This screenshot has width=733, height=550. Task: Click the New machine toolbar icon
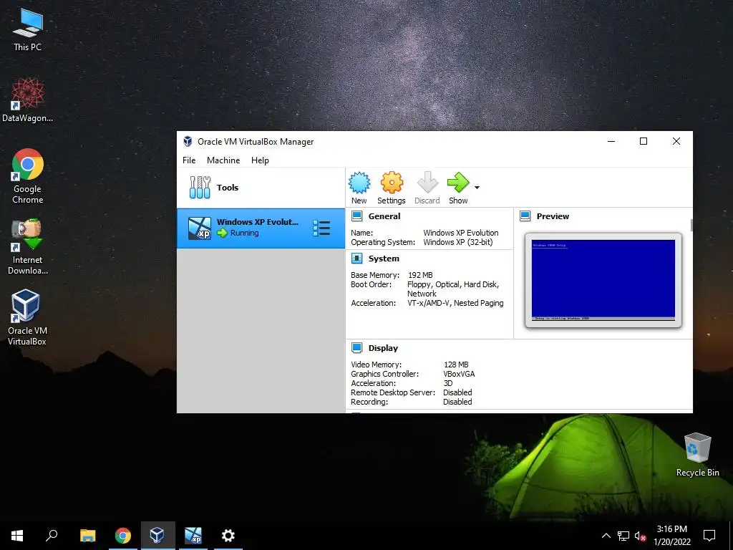tap(359, 183)
